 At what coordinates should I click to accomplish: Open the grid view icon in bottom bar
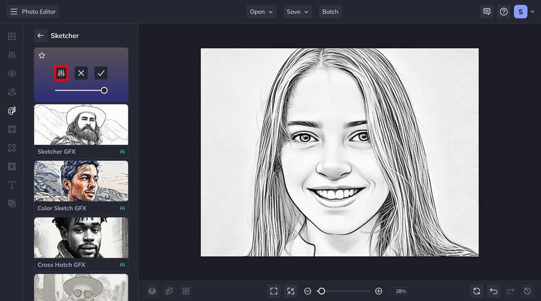tap(186, 291)
